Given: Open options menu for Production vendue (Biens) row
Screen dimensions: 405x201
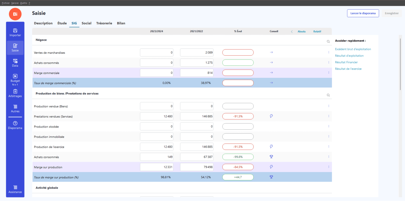Looking at the screenshot, I should [329, 106].
